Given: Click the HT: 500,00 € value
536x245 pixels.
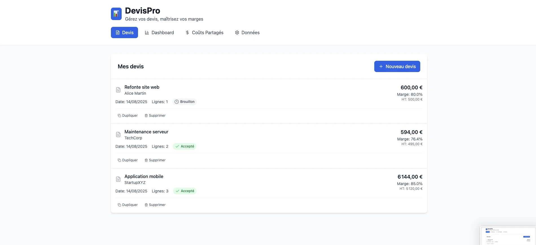Looking at the screenshot, I should coord(412,99).
